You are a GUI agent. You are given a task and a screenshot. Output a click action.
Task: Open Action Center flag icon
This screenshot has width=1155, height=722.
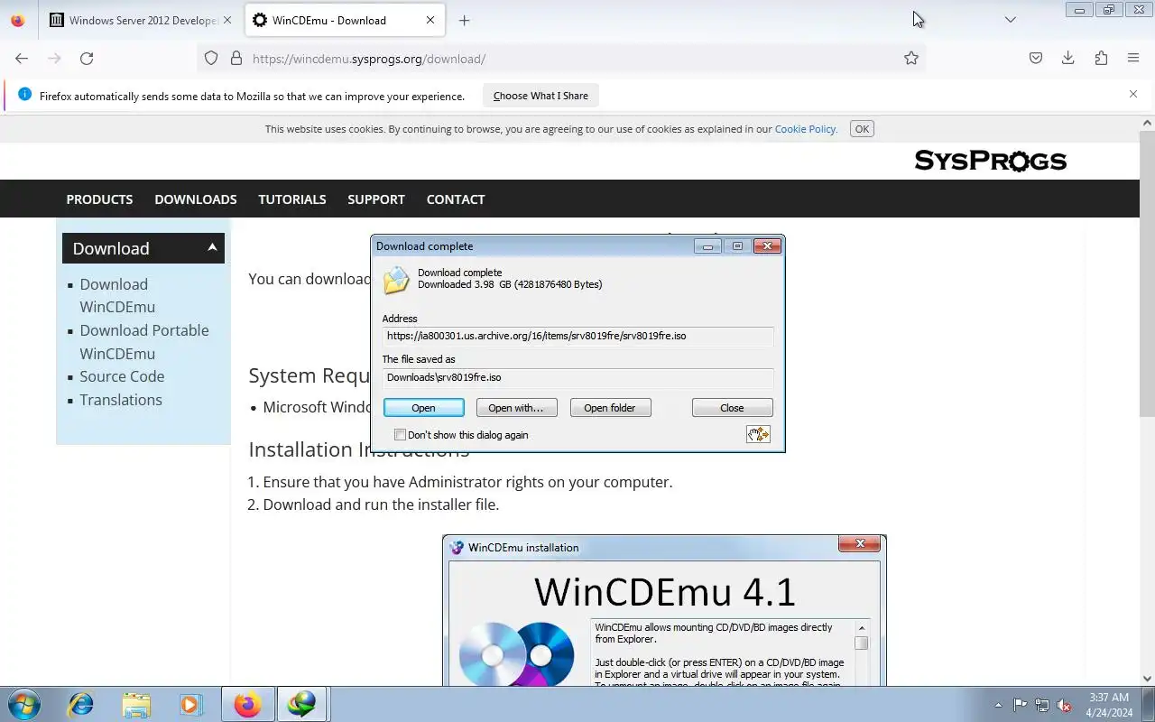[1020, 705]
